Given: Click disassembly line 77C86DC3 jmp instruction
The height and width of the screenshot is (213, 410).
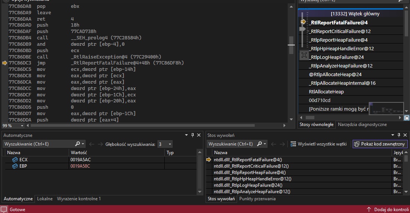Looking at the screenshot, I should (96, 63).
